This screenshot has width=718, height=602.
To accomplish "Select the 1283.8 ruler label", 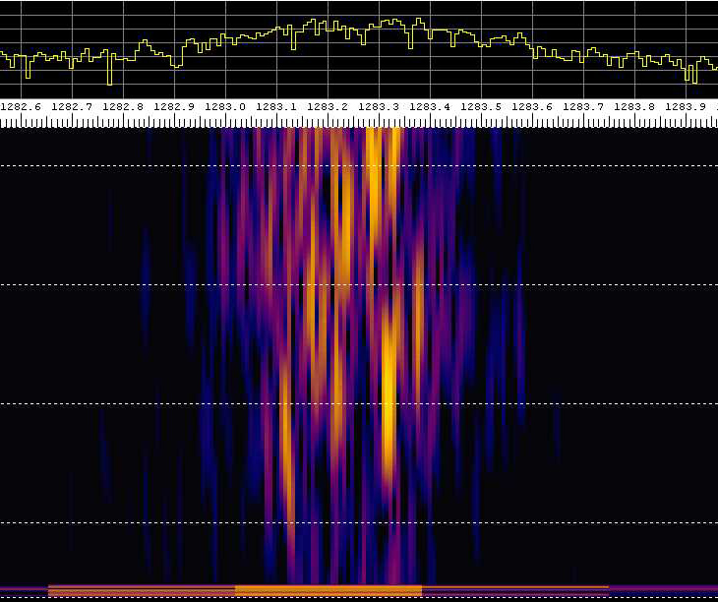I will pos(634,107).
